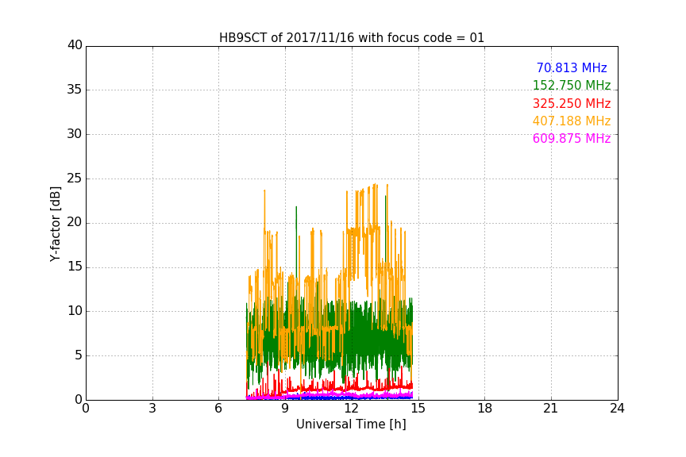Select the orange 407.188 MHz legend label
This screenshot has height=457, width=686.
[572, 121]
